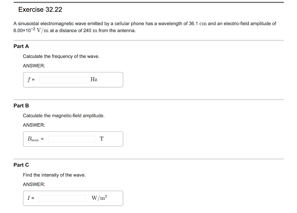Viewport: 297px width, 213px height.
Task: Click the Part A heading
Action: [x=21, y=46]
